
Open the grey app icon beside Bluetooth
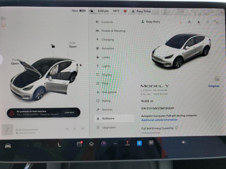[151, 143]
